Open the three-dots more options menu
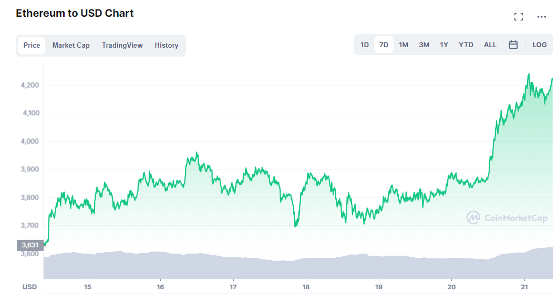The height and width of the screenshot is (294, 558). pyautogui.click(x=541, y=17)
